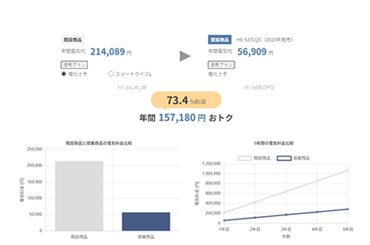Click the 214,089 yen annual cost figure
The image size is (370, 245).
108,52
